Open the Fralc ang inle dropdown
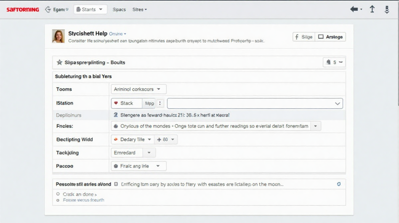 (x=138, y=166)
